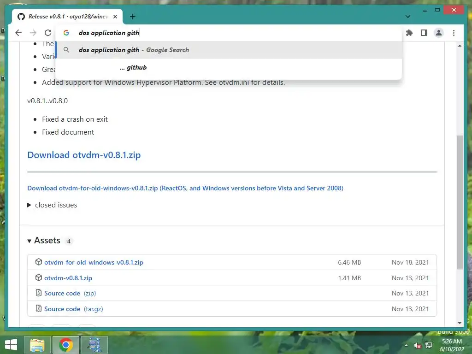Click the 'Fixed document' bullet text
This screenshot has height=354, width=472.
tap(68, 132)
